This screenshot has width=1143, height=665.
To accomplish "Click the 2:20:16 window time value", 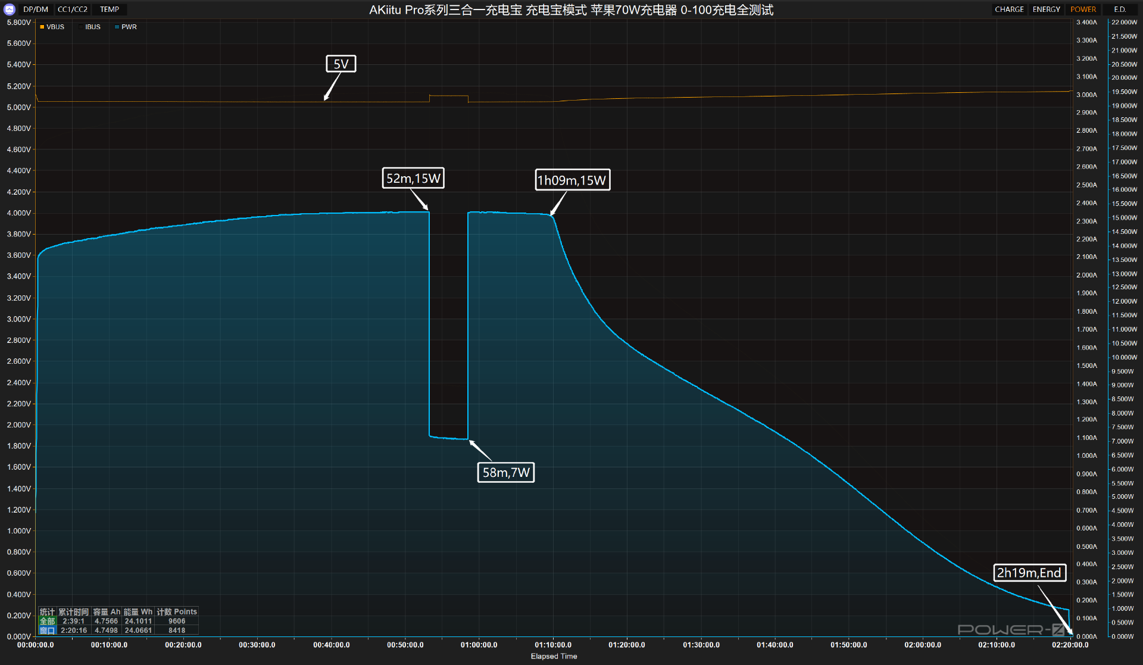I will [x=74, y=630].
